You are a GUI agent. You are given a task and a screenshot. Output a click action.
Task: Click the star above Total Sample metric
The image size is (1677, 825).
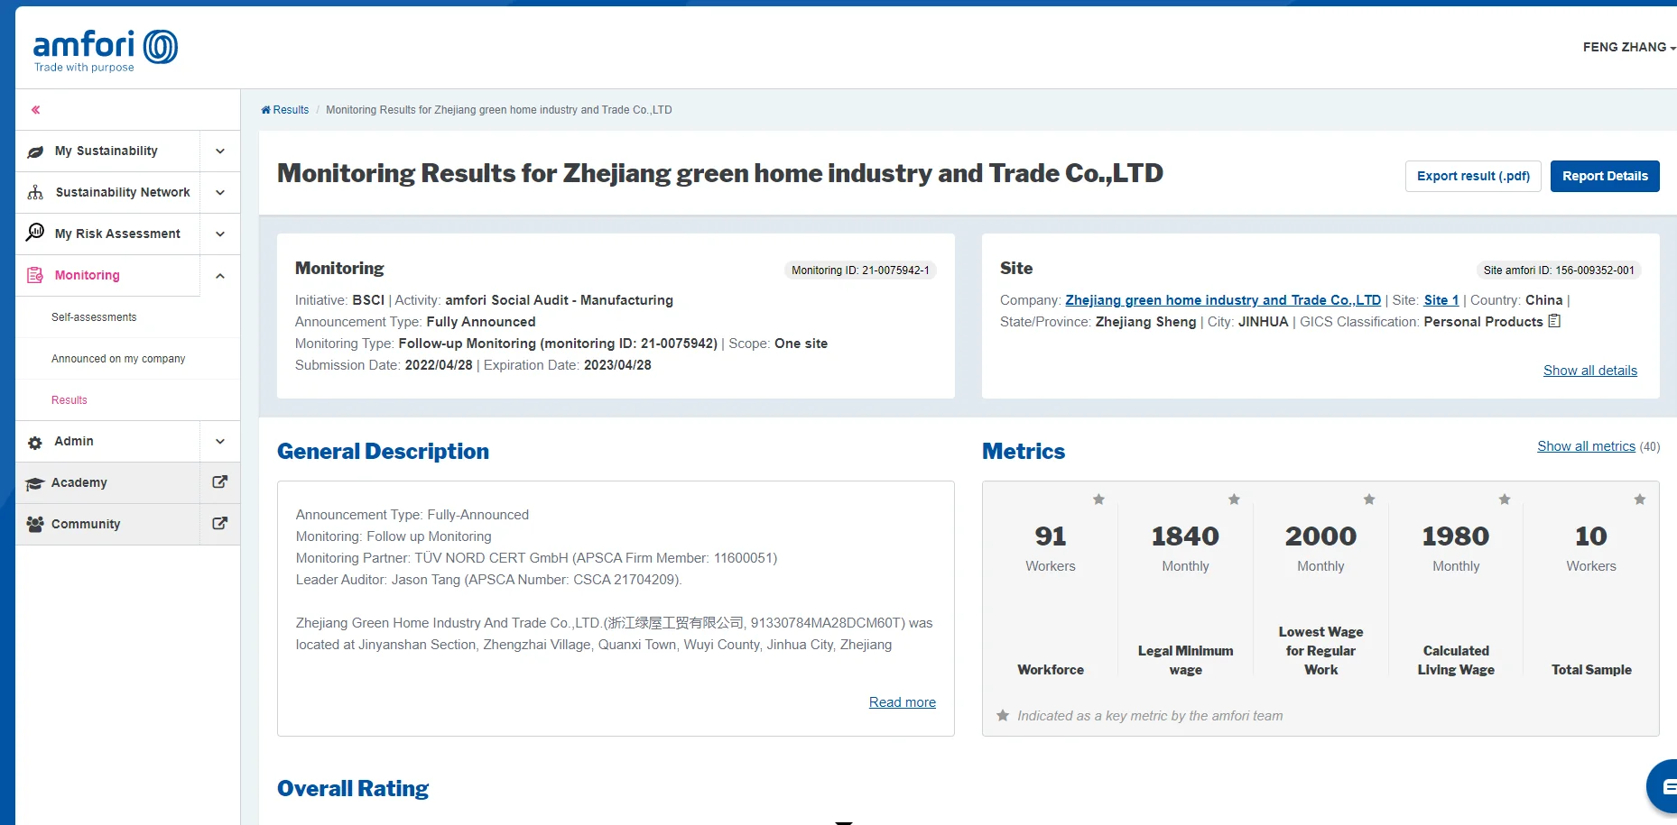[1640, 499]
